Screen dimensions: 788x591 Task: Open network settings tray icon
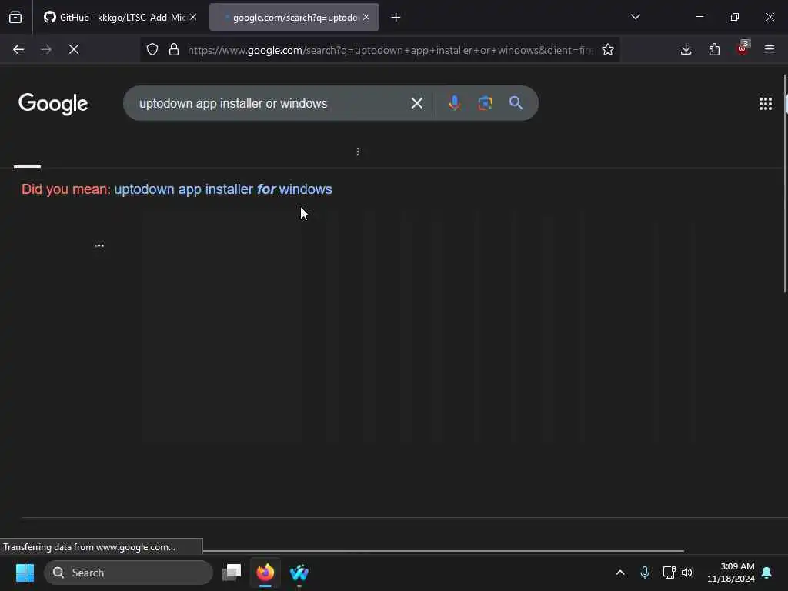669,573
